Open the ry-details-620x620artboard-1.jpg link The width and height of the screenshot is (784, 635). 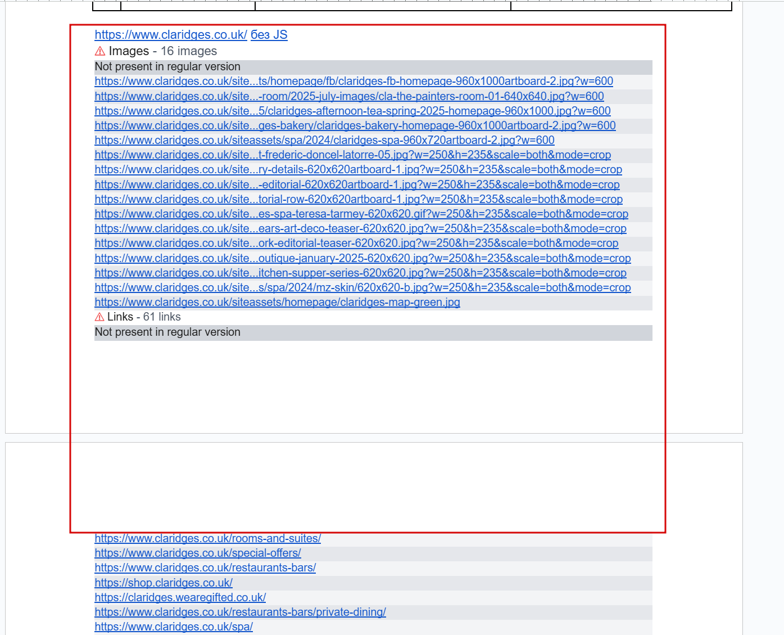[x=358, y=170]
